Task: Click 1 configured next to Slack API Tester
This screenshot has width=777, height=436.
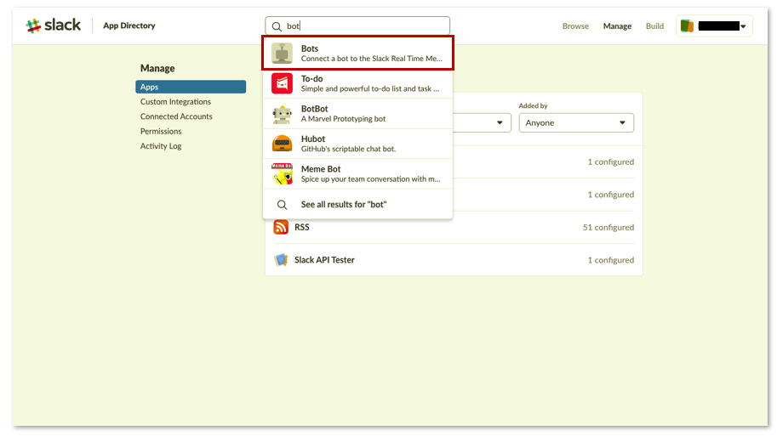Action: [x=610, y=260]
